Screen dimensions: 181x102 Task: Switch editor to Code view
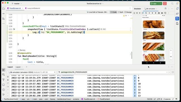point(113,12)
